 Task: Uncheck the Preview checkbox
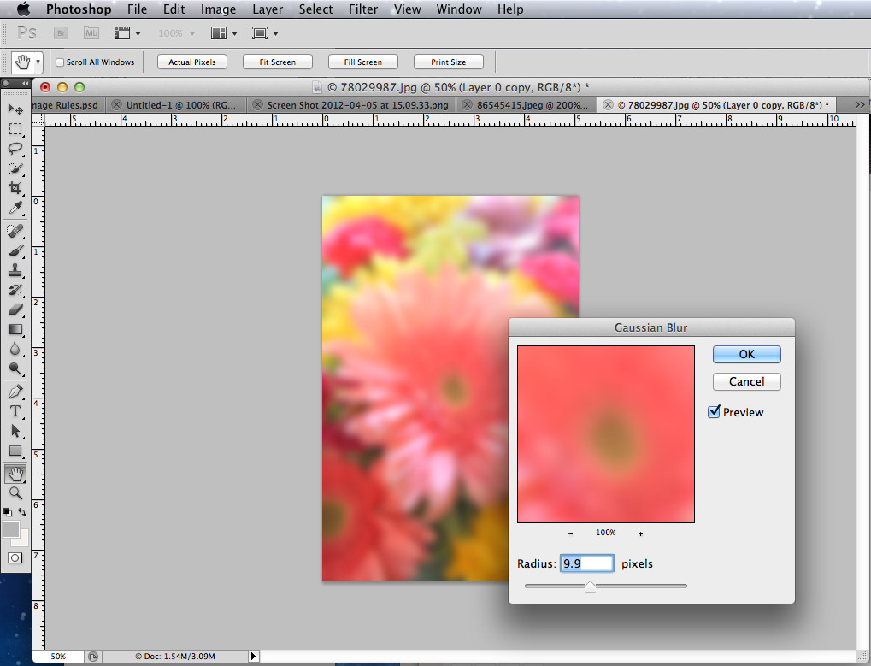[x=715, y=412]
